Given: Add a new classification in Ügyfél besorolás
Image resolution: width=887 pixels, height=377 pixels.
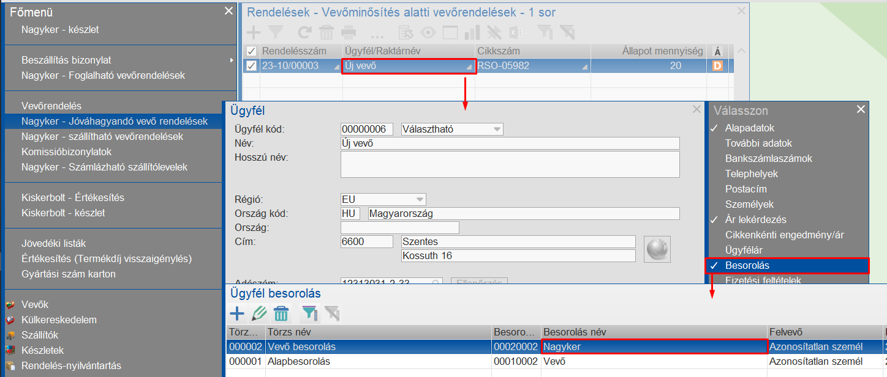Looking at the screenshot, I should [x=236, y=314].
